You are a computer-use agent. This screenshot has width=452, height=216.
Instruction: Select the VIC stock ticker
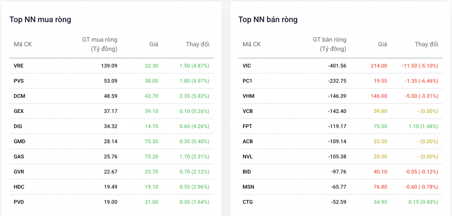point(247,66)
